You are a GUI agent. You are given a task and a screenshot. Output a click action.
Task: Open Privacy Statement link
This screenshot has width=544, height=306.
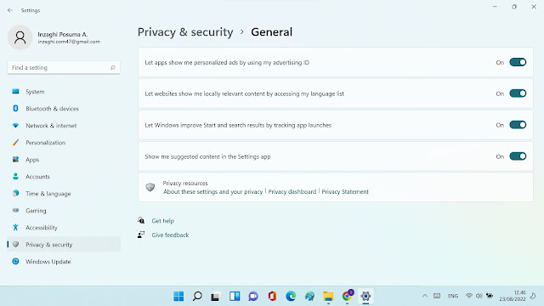tap(345, 192)
